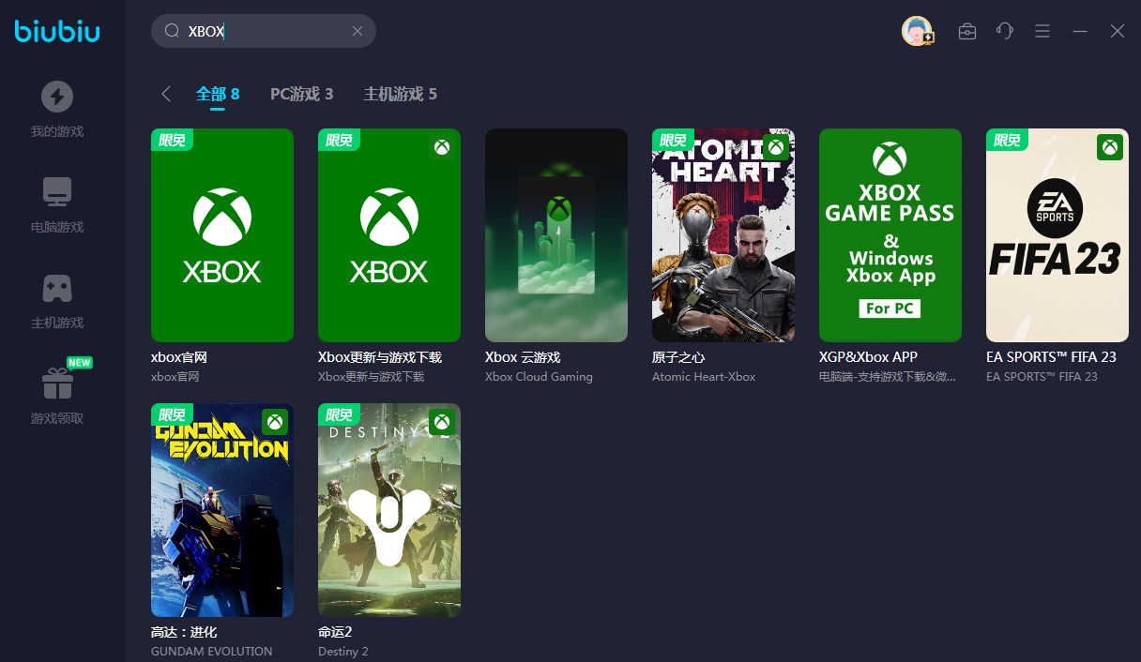
Task: Open 电脑游戏 monitor sidebar icon
Action: coord(57,192)
